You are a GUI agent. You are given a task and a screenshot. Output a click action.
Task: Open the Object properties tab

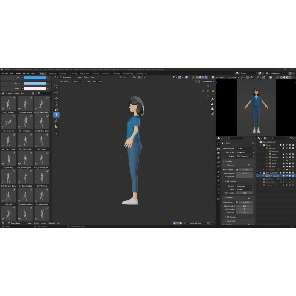[x=218, y=172]
